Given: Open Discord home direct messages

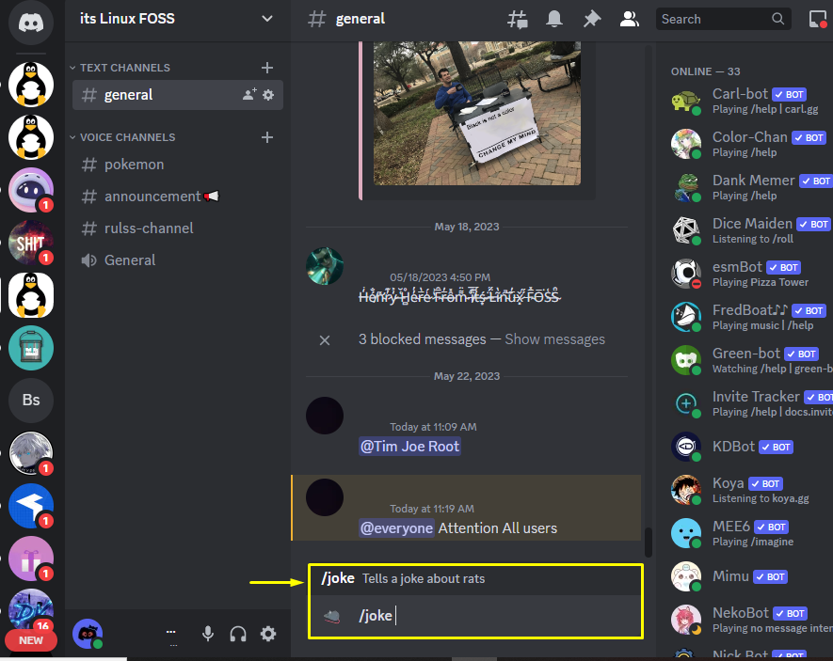Looking at the screenshot, I should [31, 23].
